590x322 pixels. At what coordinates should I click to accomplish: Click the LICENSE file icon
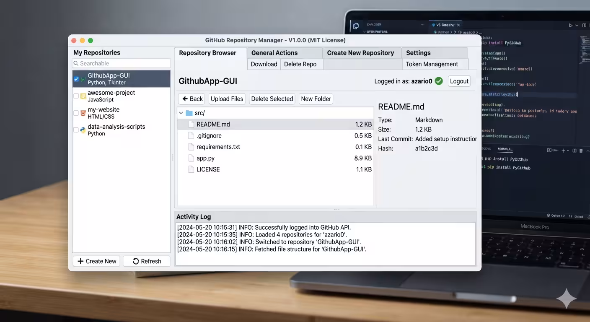(191, 169)
